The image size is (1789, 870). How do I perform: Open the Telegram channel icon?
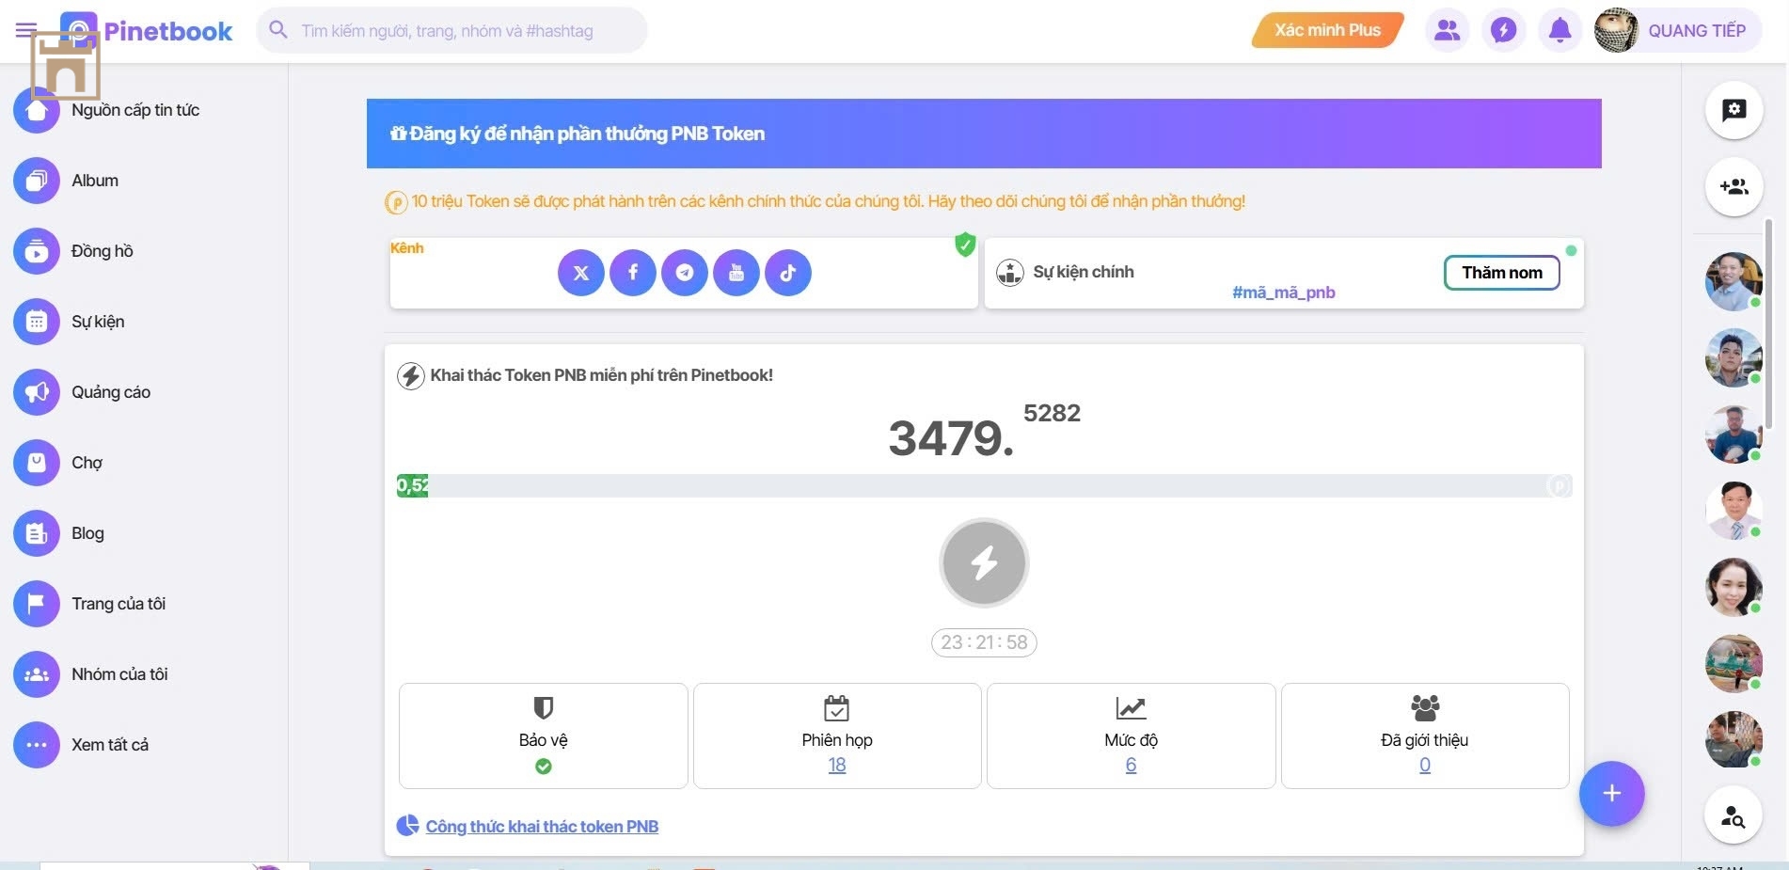click(x=685, y=273)
